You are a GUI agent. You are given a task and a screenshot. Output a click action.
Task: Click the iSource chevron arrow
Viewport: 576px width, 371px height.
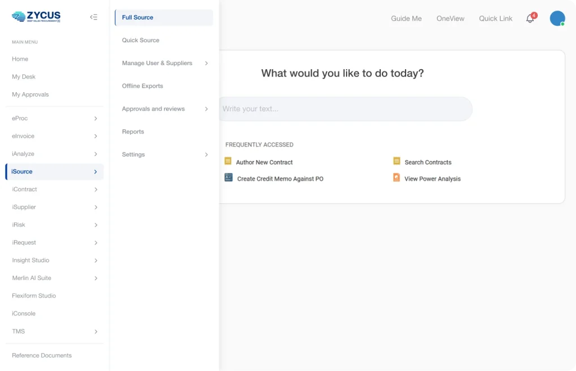tap(96, 172)
